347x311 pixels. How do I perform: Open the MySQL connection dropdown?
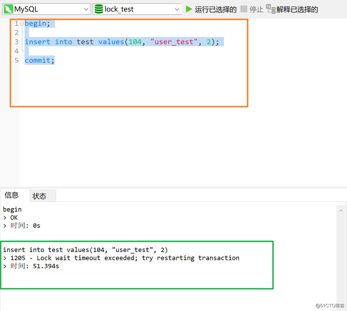[47, 9]
